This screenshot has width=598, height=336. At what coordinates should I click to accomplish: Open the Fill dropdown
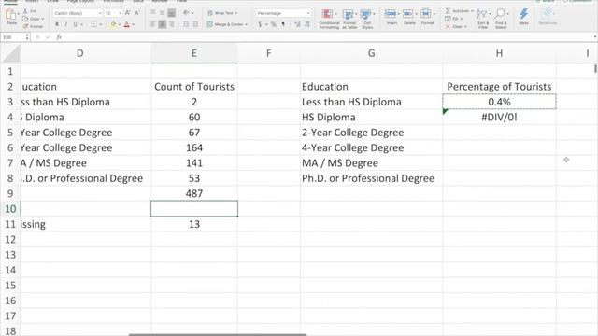click(454, 19)
